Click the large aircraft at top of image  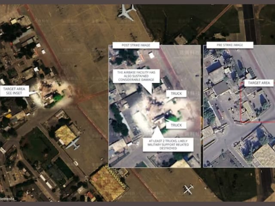click(127, 12)
